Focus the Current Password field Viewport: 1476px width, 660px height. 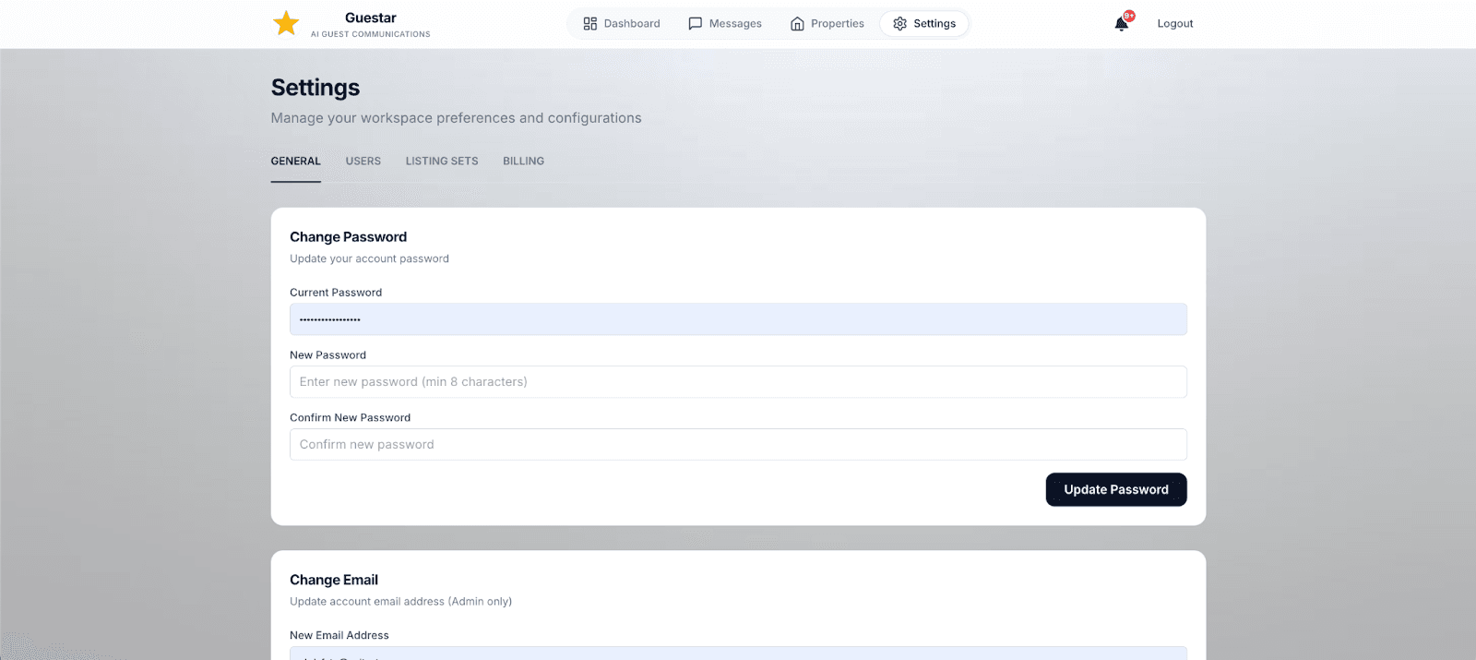point(738,319)
